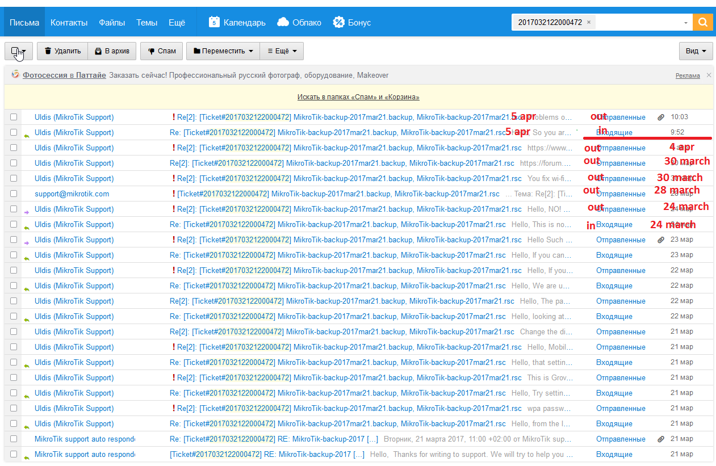This screenshot has height=466, width=716.
Task: Open the Ещё menu in top navigation
Action: (x=177, y=23)
